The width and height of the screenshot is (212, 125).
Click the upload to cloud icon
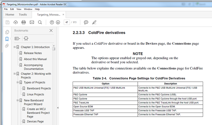(x=16, y=22)
